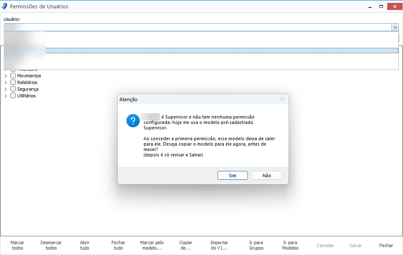Select the Segurança tree label

tap(28, 89)
